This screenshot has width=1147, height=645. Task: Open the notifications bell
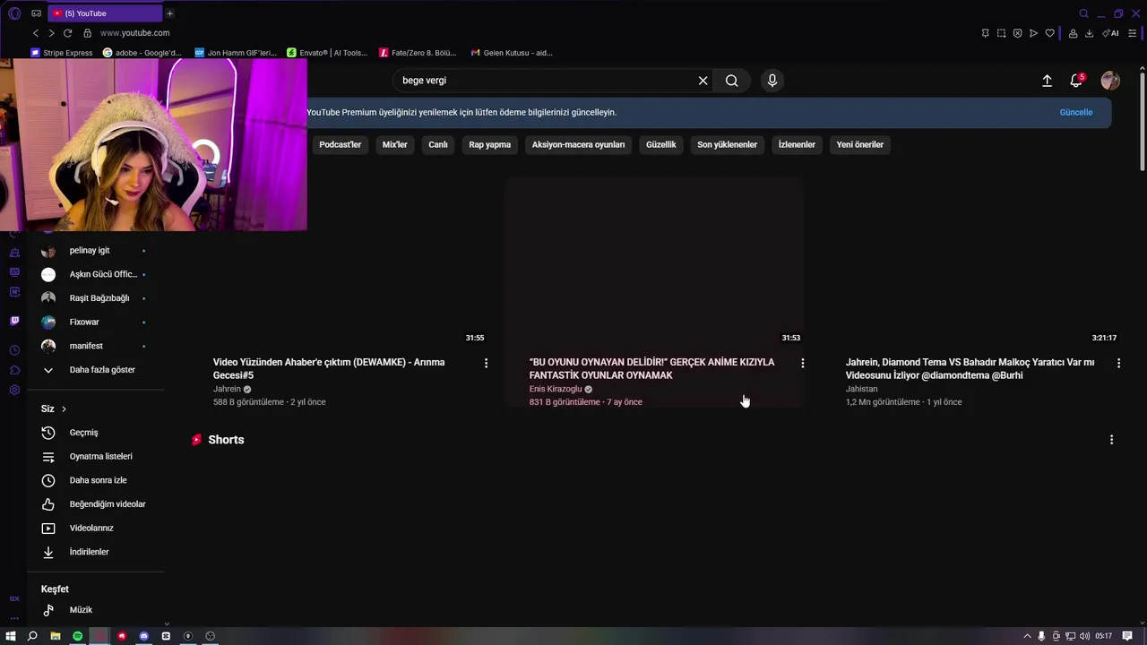[1076, 81]
